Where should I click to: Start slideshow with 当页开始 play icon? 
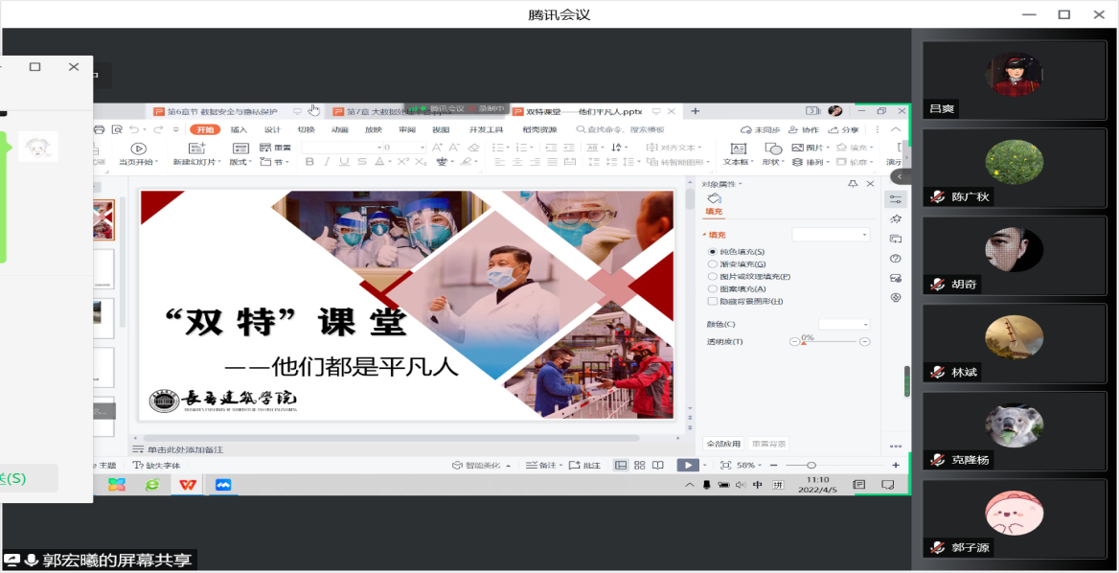(x=138, y=148)
